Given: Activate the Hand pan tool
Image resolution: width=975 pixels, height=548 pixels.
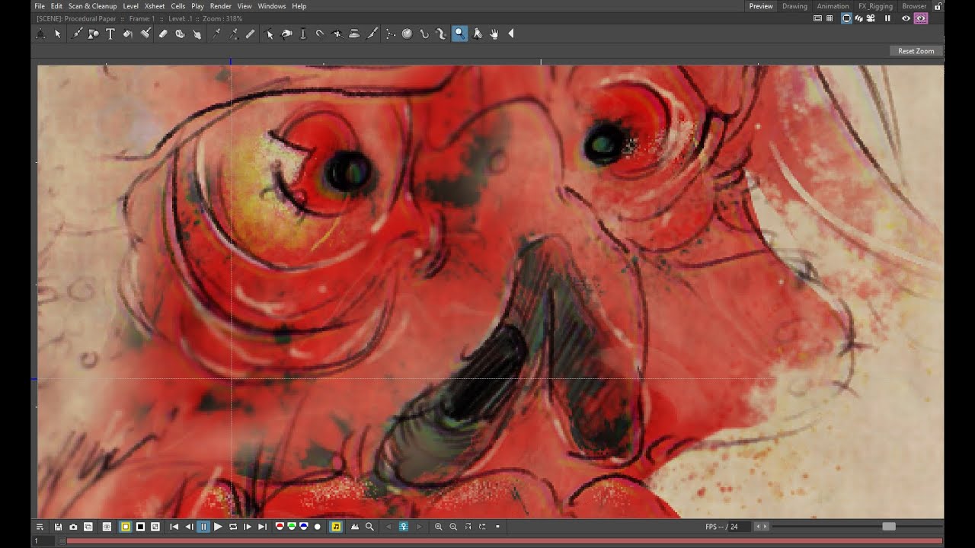Looking at the screenshot, I should click(x=494, y=33).
